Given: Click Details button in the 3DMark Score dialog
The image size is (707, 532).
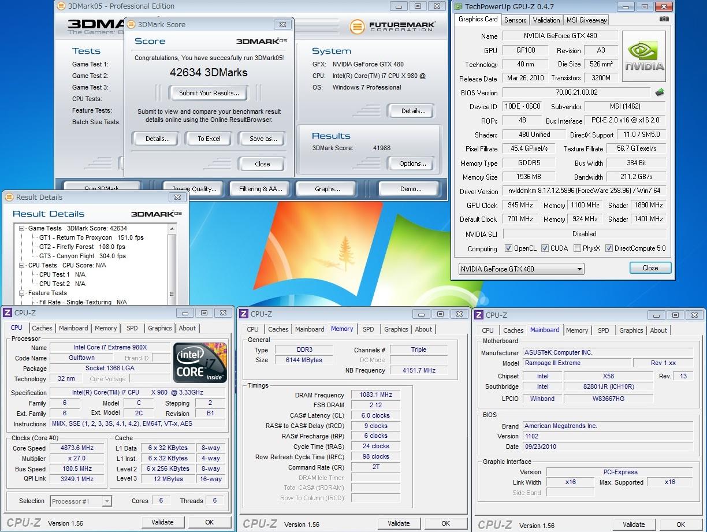Looking at the screenshot, I should click(x=157, y=139).
